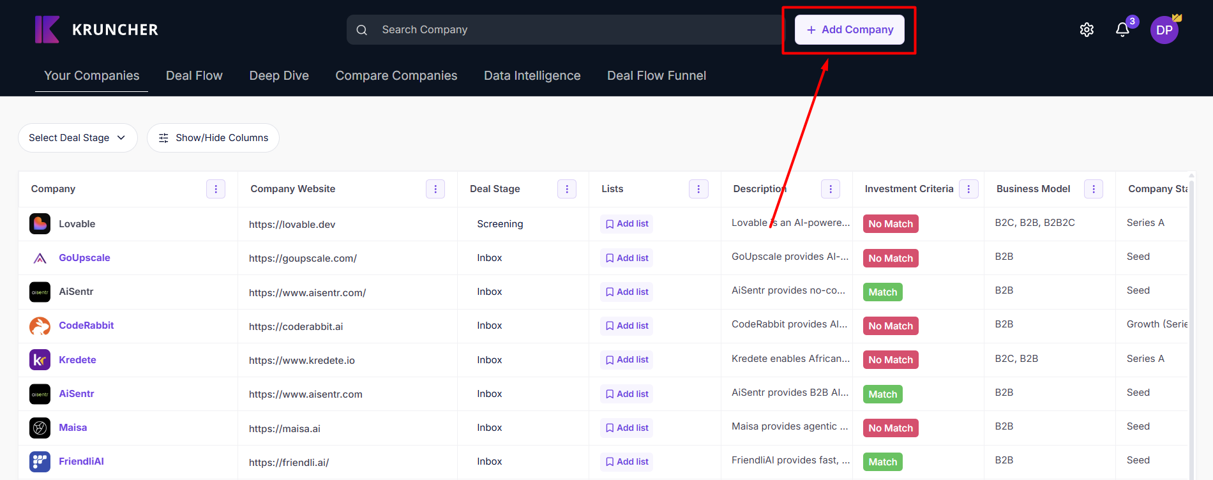
Task: Open Business Model column options menu
Action: pos(1094,189)
